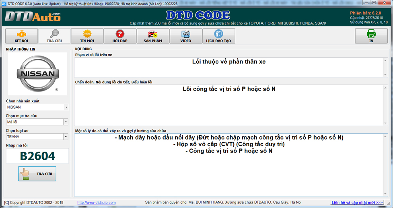The height and width of the screenshot is (208, 393).
Task: Click the DTD CODE app title icon
Action: [4, 4]
